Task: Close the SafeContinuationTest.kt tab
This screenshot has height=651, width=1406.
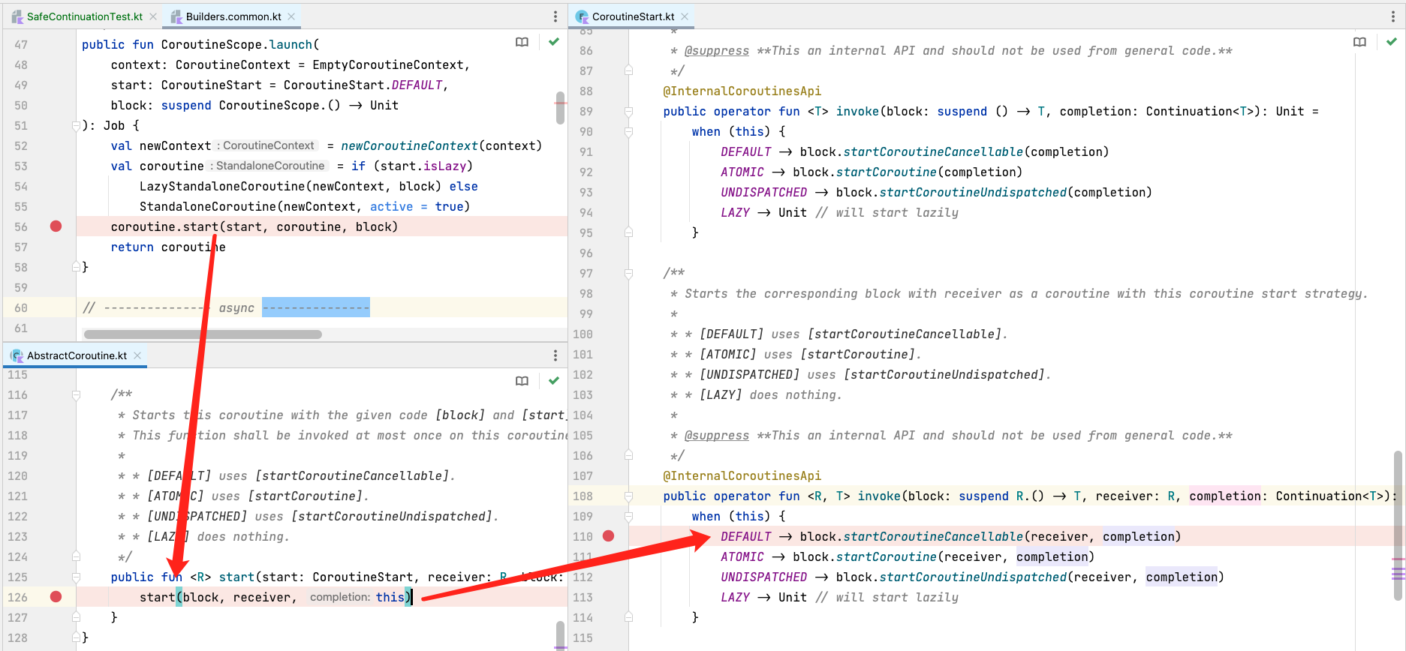Action: tap(153, 16)
